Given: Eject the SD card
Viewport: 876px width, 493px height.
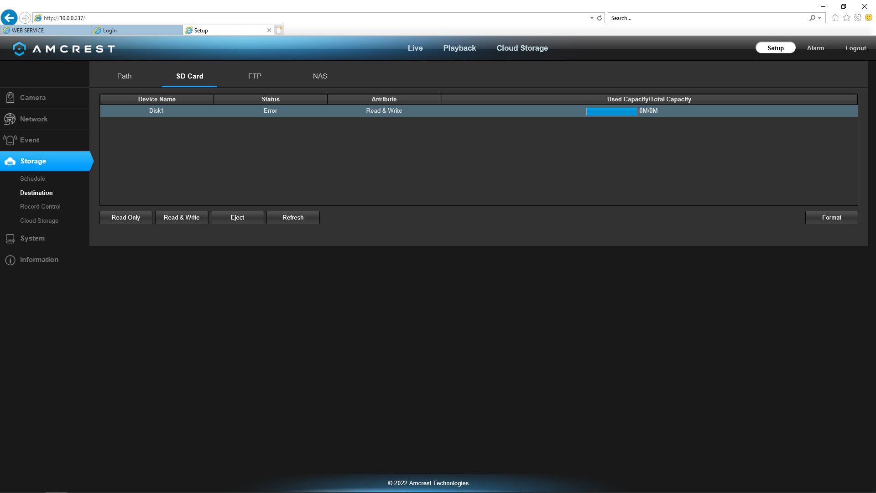Looking at the screenshot, I should pos(237,218).
